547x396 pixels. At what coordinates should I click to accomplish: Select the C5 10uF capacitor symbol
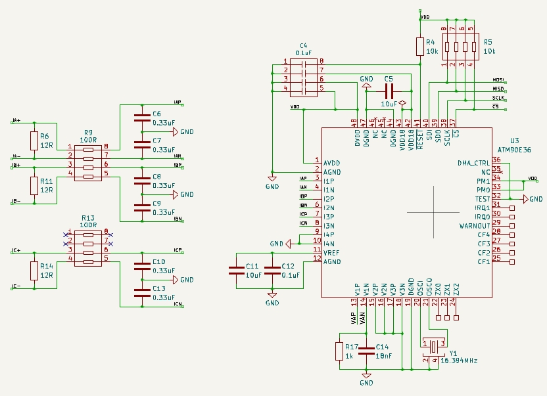(x=389, y=91)
